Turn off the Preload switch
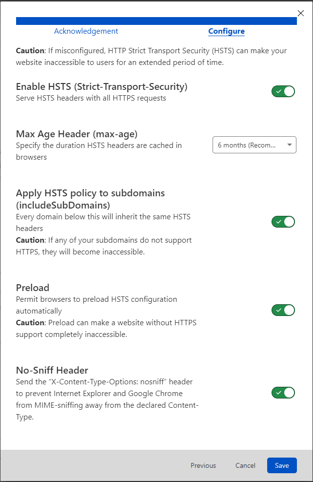This screenshot has width=313, height=482. (x=283, y=310)
